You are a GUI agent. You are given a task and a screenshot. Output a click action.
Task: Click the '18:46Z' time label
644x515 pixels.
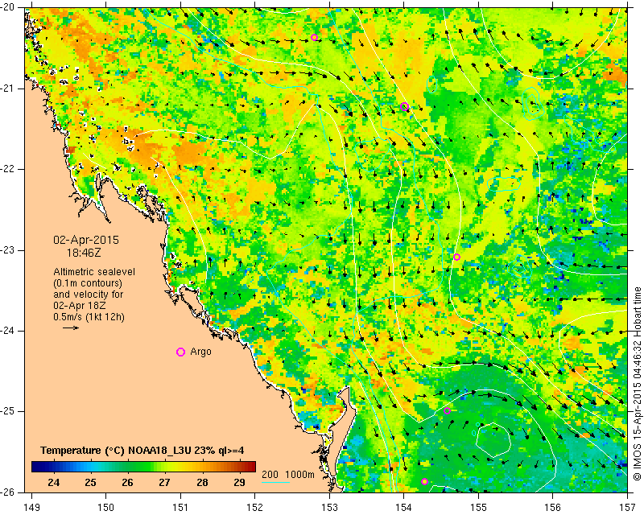84,253
